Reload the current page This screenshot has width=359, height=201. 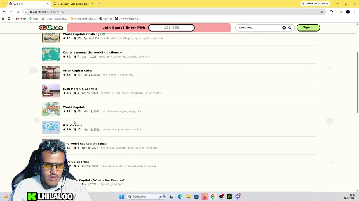(x=18, y=12)
